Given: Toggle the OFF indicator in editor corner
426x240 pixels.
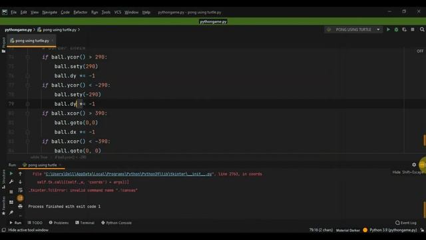Looking at the screenshot, I should [420, 51].
